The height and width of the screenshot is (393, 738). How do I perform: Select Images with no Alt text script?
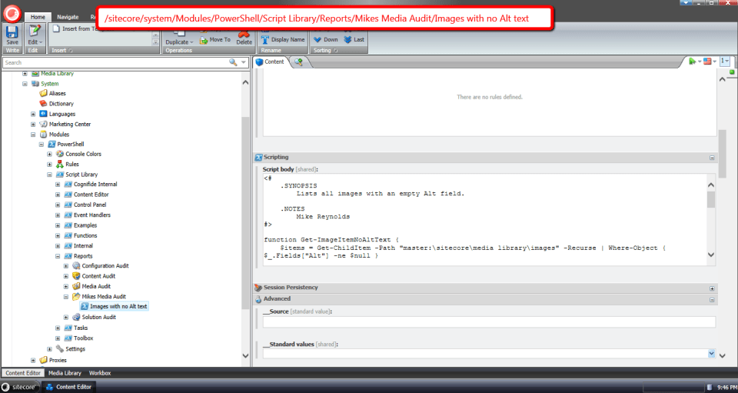pos(115,306)
